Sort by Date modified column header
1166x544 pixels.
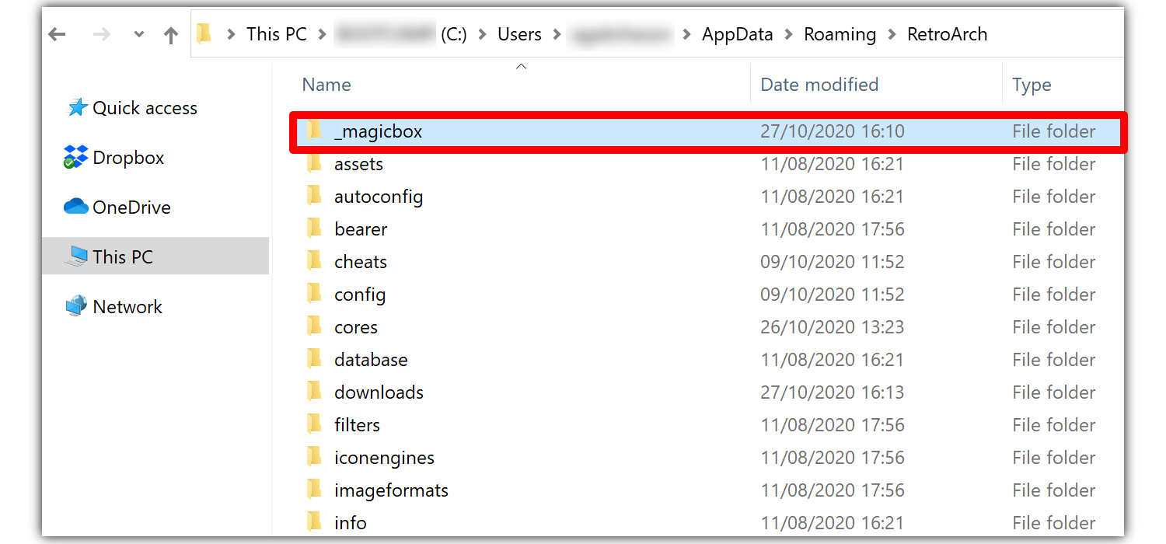pyautogui.click(x=819, y=85)
